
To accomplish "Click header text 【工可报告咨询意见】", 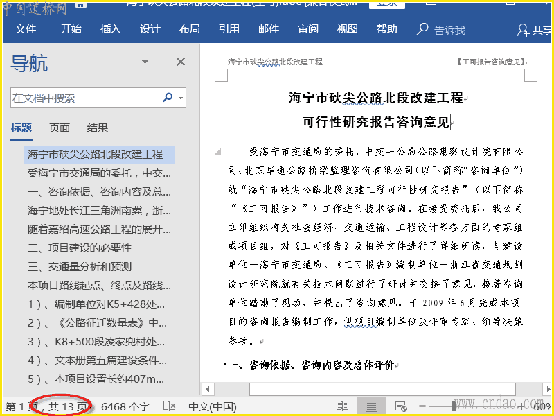I will pos(490,62).
